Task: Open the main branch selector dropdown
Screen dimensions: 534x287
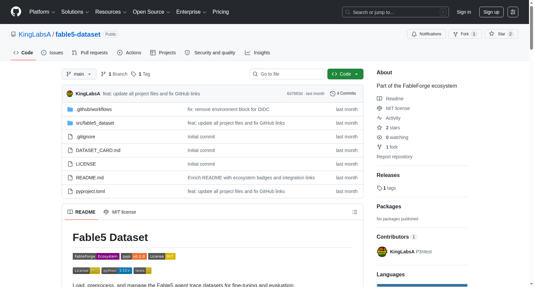Action: tap(79, 74)
